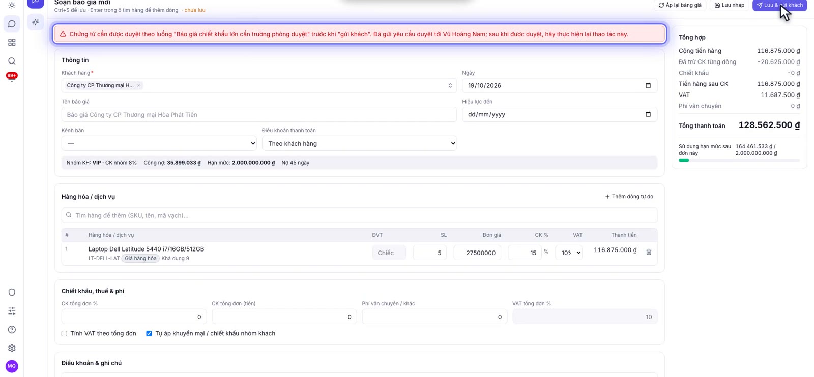Click the credit limit usage progress bar

(739, 160)
